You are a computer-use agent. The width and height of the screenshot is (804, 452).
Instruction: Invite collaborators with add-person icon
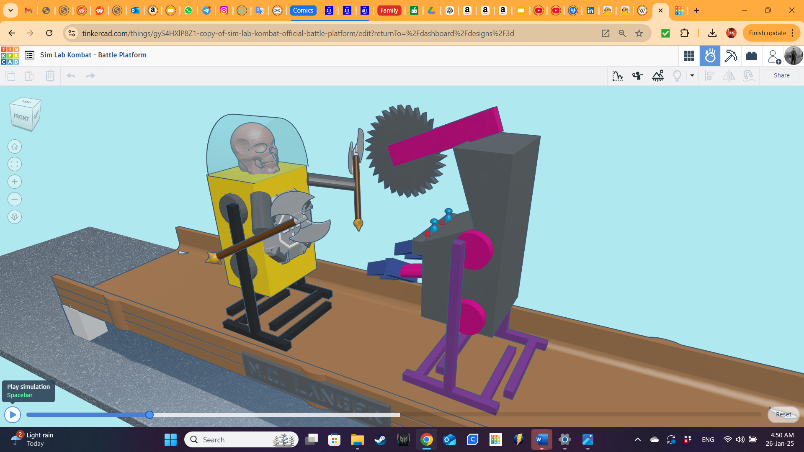click(773, 56)
